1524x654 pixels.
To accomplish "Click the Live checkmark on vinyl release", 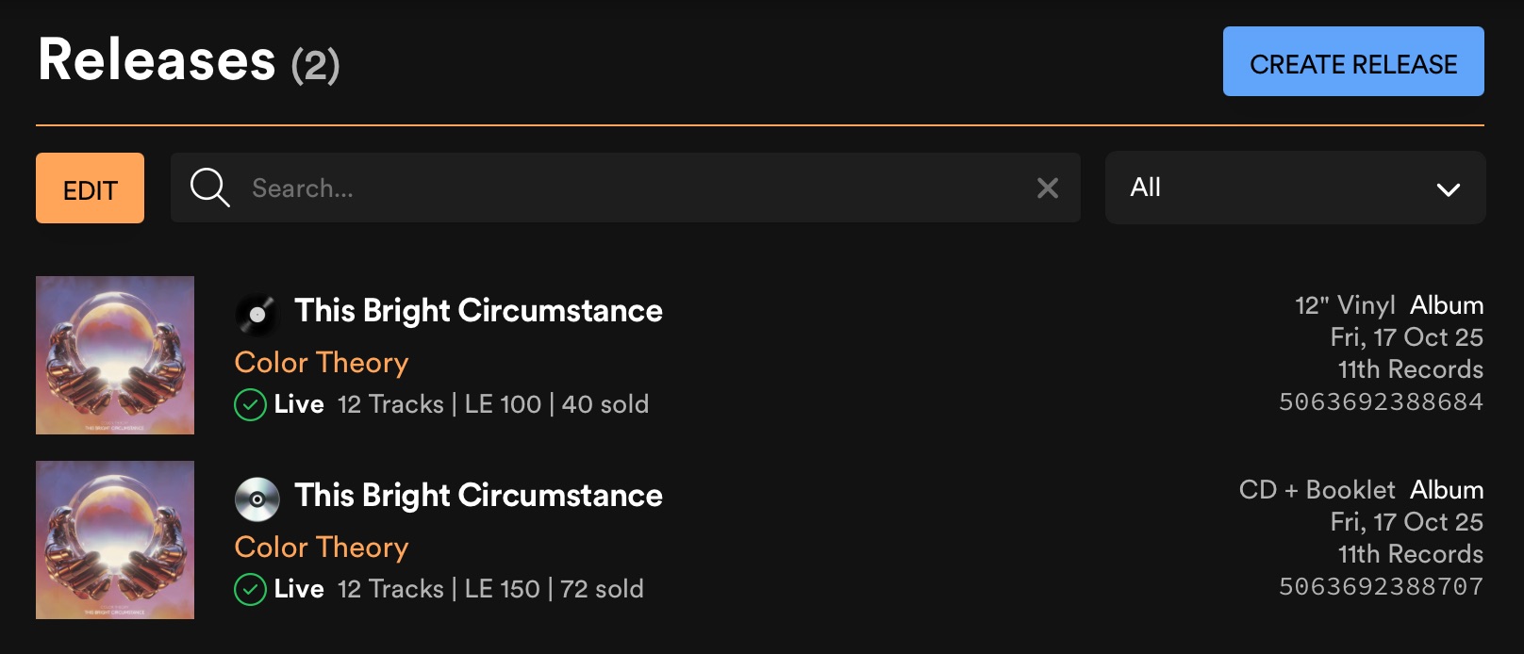I will tap(250, 405).
